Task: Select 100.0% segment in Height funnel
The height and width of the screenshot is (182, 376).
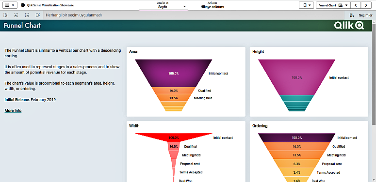Action: [x=296, y=77]
